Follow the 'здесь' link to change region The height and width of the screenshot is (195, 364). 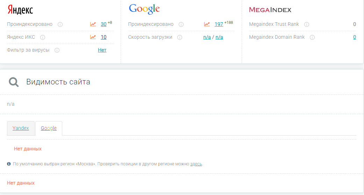click(x=196, y=164)
